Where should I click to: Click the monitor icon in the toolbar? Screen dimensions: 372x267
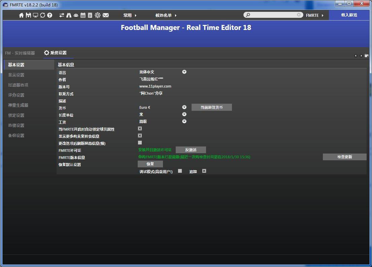[36, 15]
